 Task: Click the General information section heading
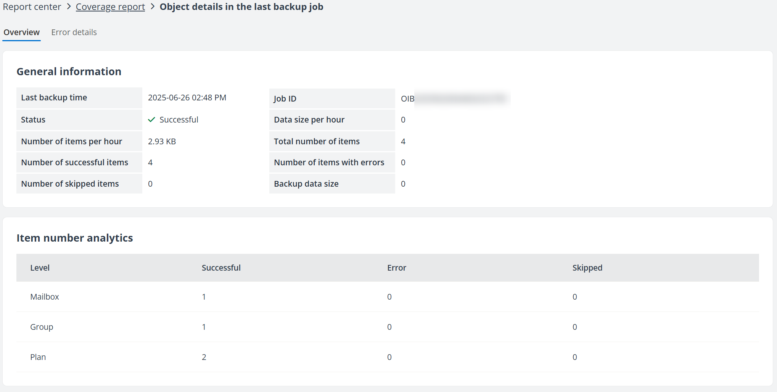tap(69, 71)
